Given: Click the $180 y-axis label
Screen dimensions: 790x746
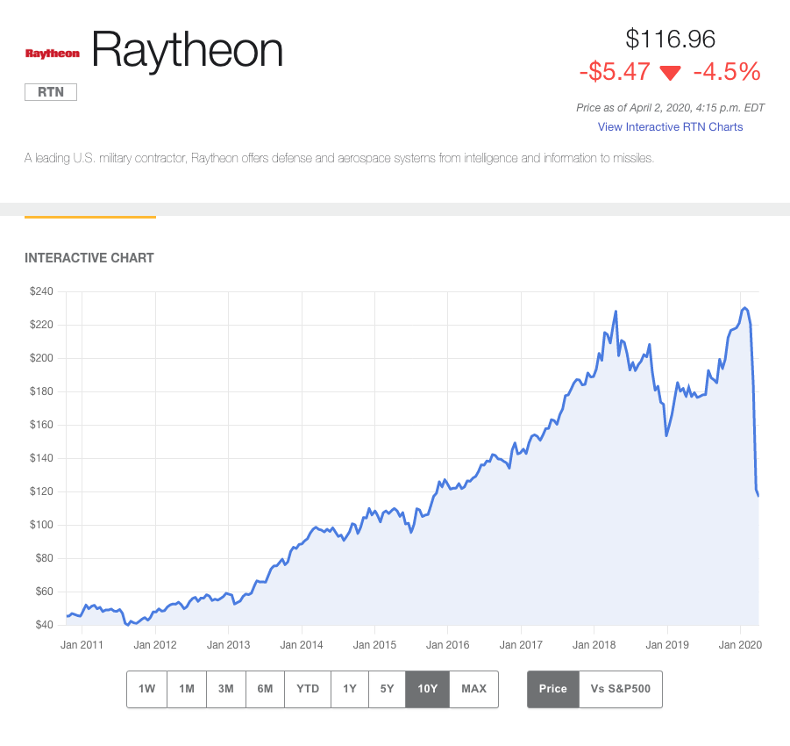Looking at the screenshot, I should (41, 391).
